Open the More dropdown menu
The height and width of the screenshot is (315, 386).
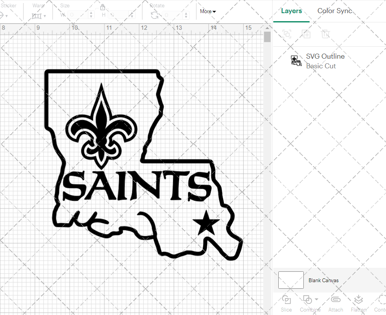click(208, 12)
